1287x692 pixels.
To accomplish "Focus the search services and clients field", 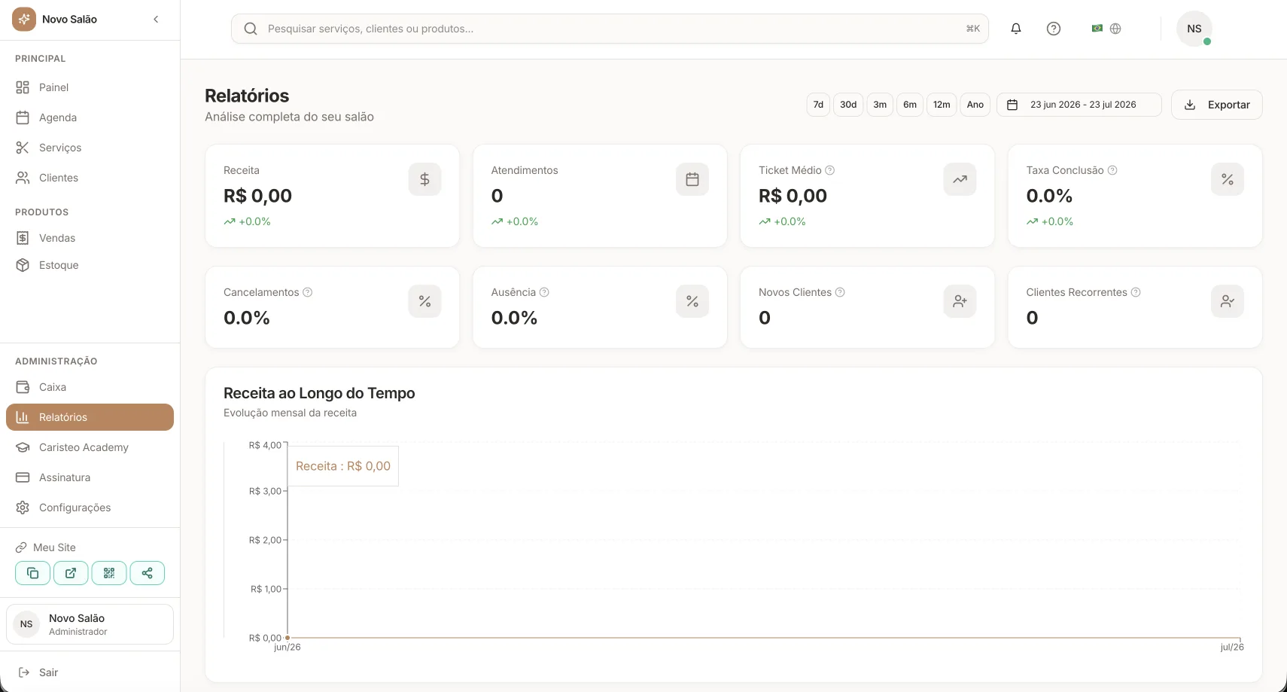I will coord(610,29).
